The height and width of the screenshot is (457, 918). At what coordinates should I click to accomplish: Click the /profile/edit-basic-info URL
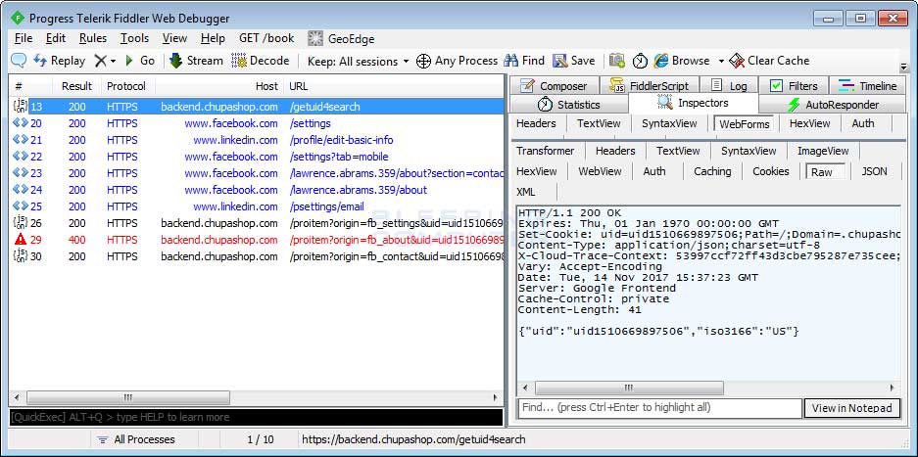(x=341, y=141)
